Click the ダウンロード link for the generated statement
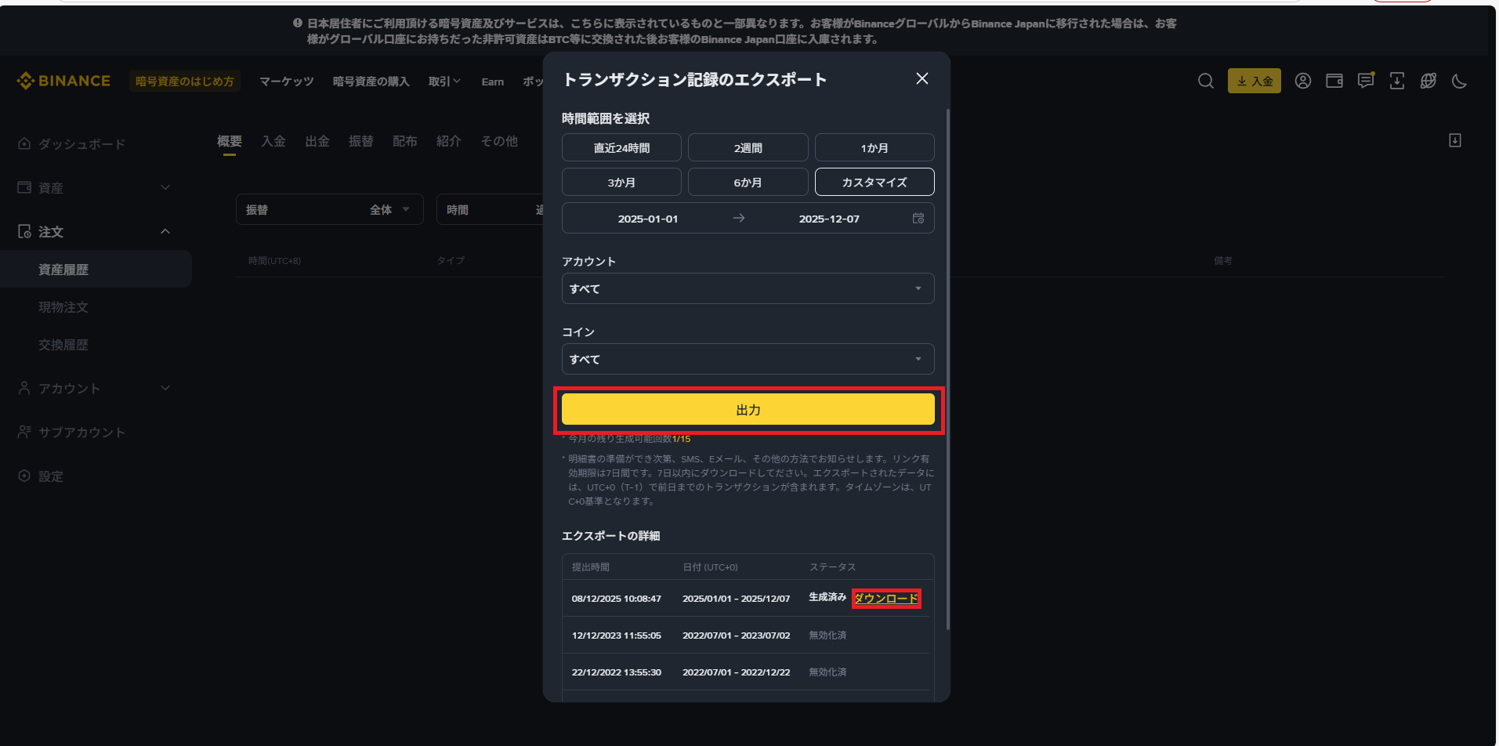 (x=885, y=598)
